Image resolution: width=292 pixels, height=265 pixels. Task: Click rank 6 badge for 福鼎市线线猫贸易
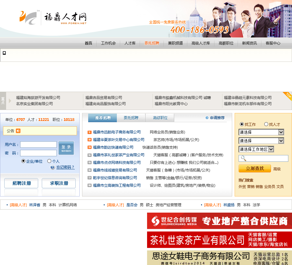(89, 170)
